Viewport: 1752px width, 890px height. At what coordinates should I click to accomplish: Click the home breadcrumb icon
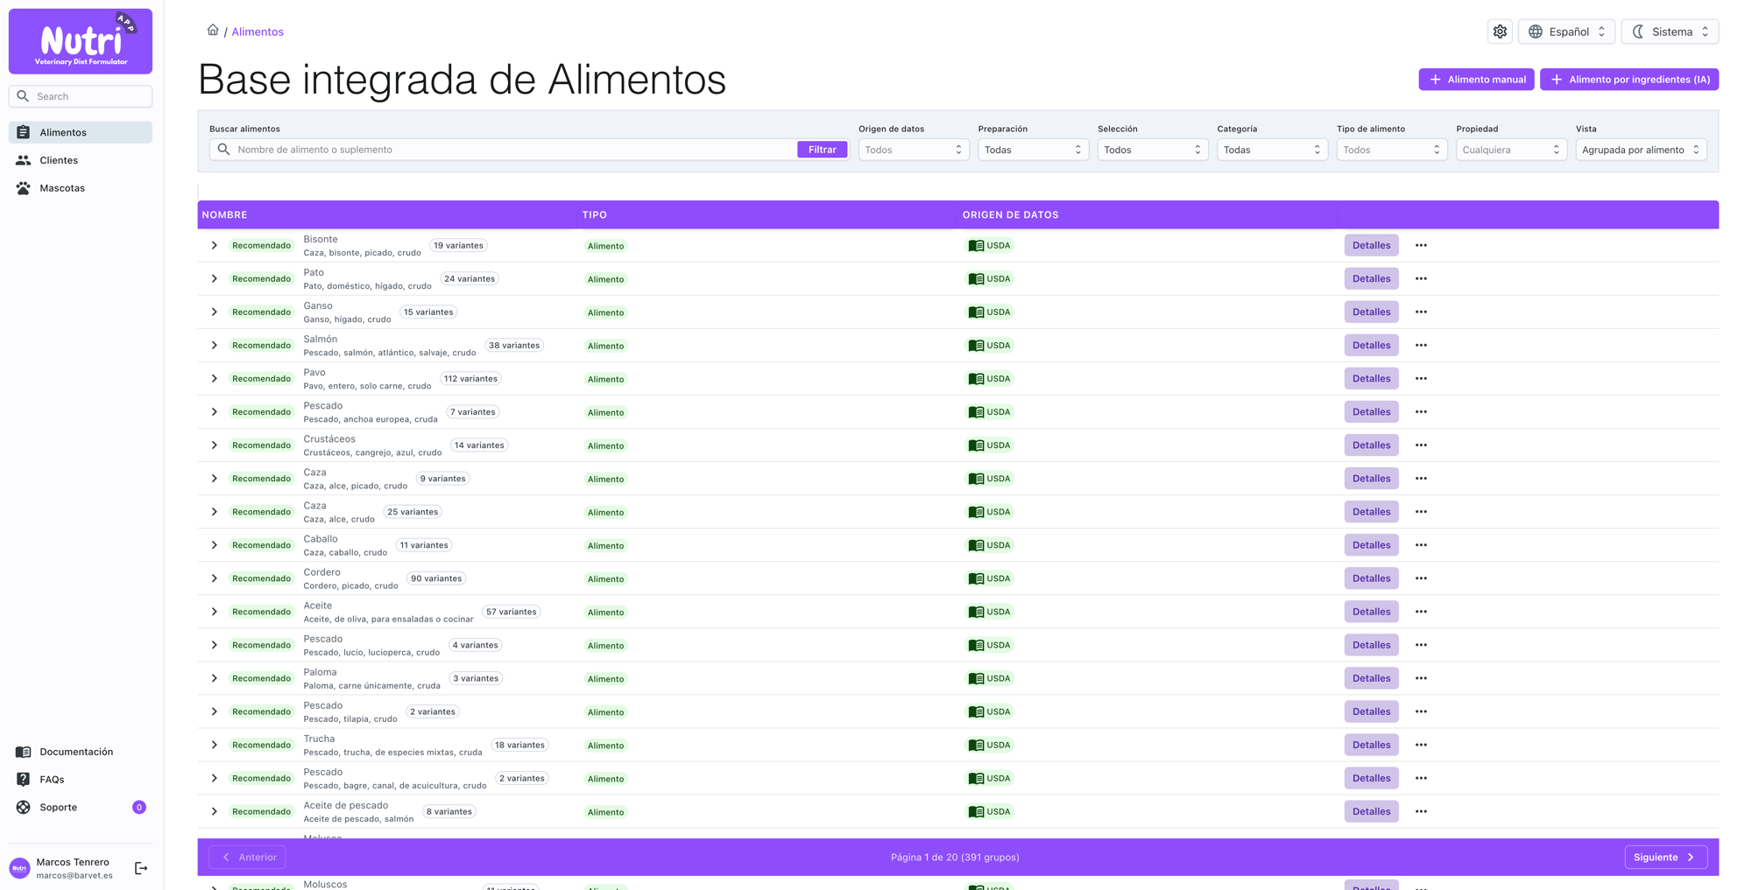point(213,31)
